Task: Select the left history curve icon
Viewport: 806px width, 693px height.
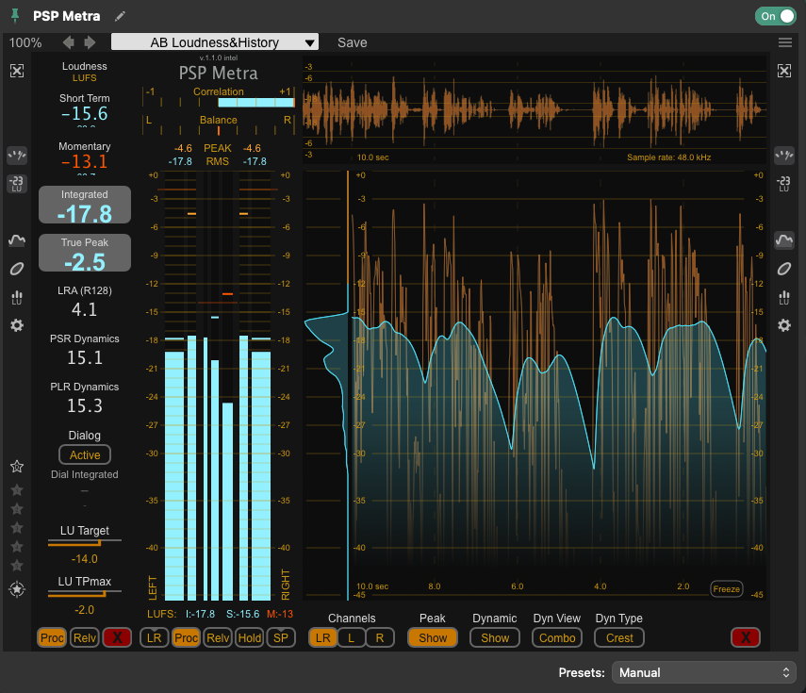Action: pyautogui.click(x=17, y=240)
